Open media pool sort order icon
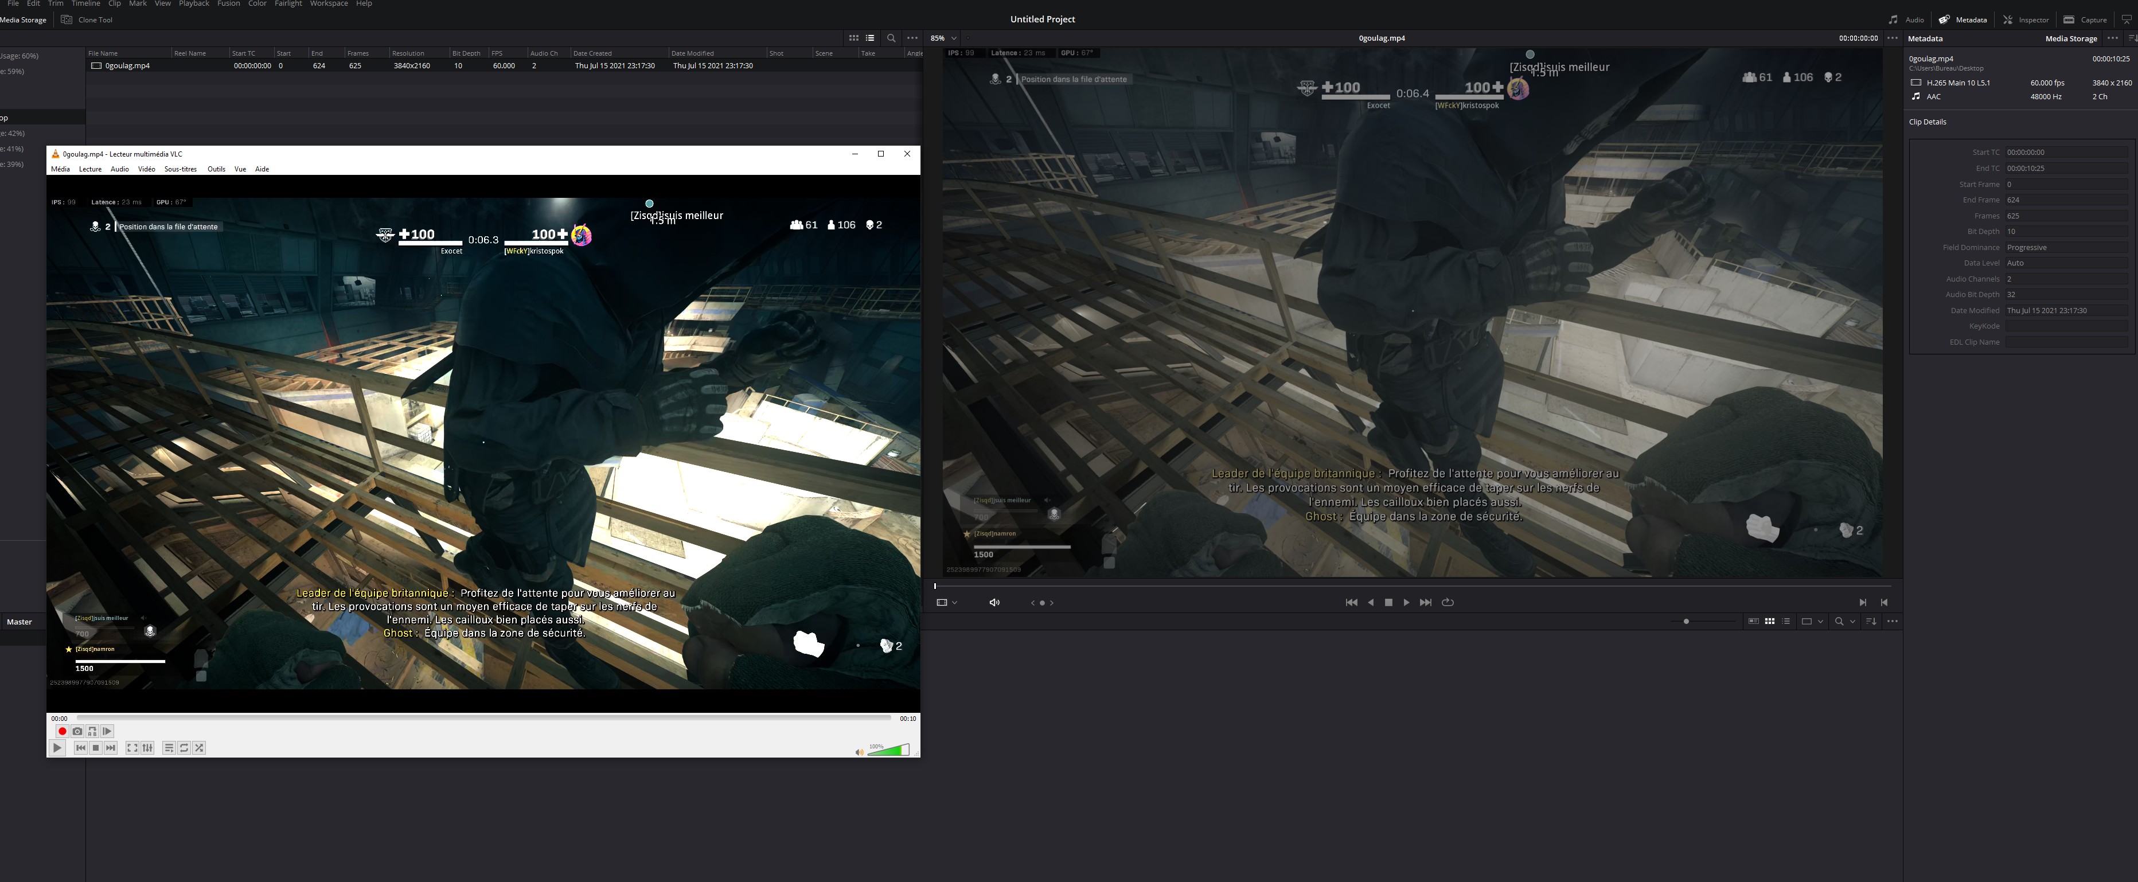The height and width of the screenshot is (882, 2138). point(1871,620)
